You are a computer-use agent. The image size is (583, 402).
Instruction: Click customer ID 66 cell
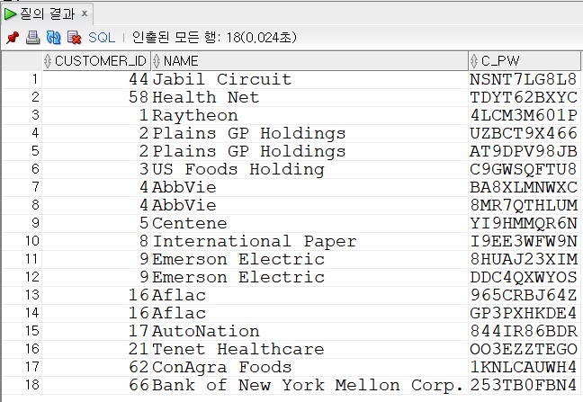click(x=96, y=385)
